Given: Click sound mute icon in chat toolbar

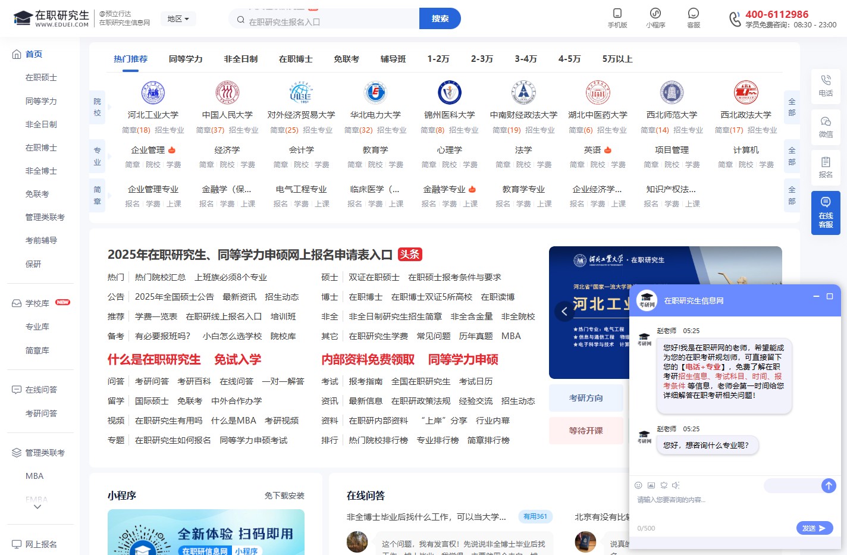Looking at the screenshot, I should pyautogui.click(x=676, y=485).
